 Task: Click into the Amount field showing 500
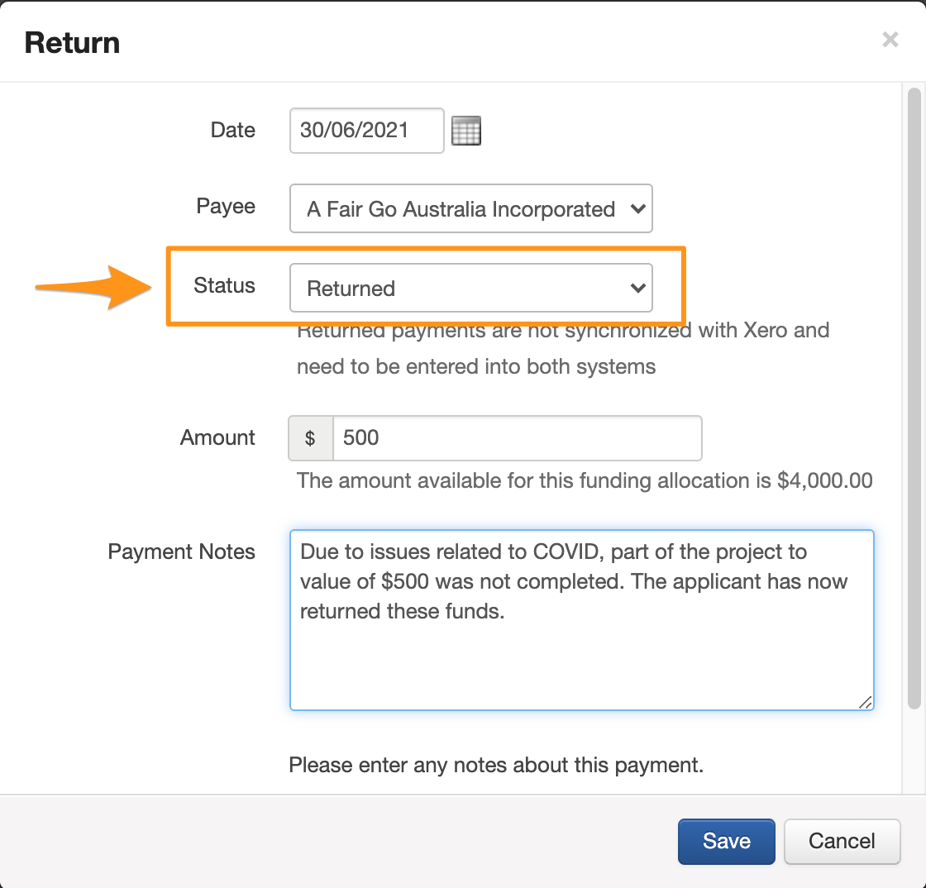tap(516, 438)
